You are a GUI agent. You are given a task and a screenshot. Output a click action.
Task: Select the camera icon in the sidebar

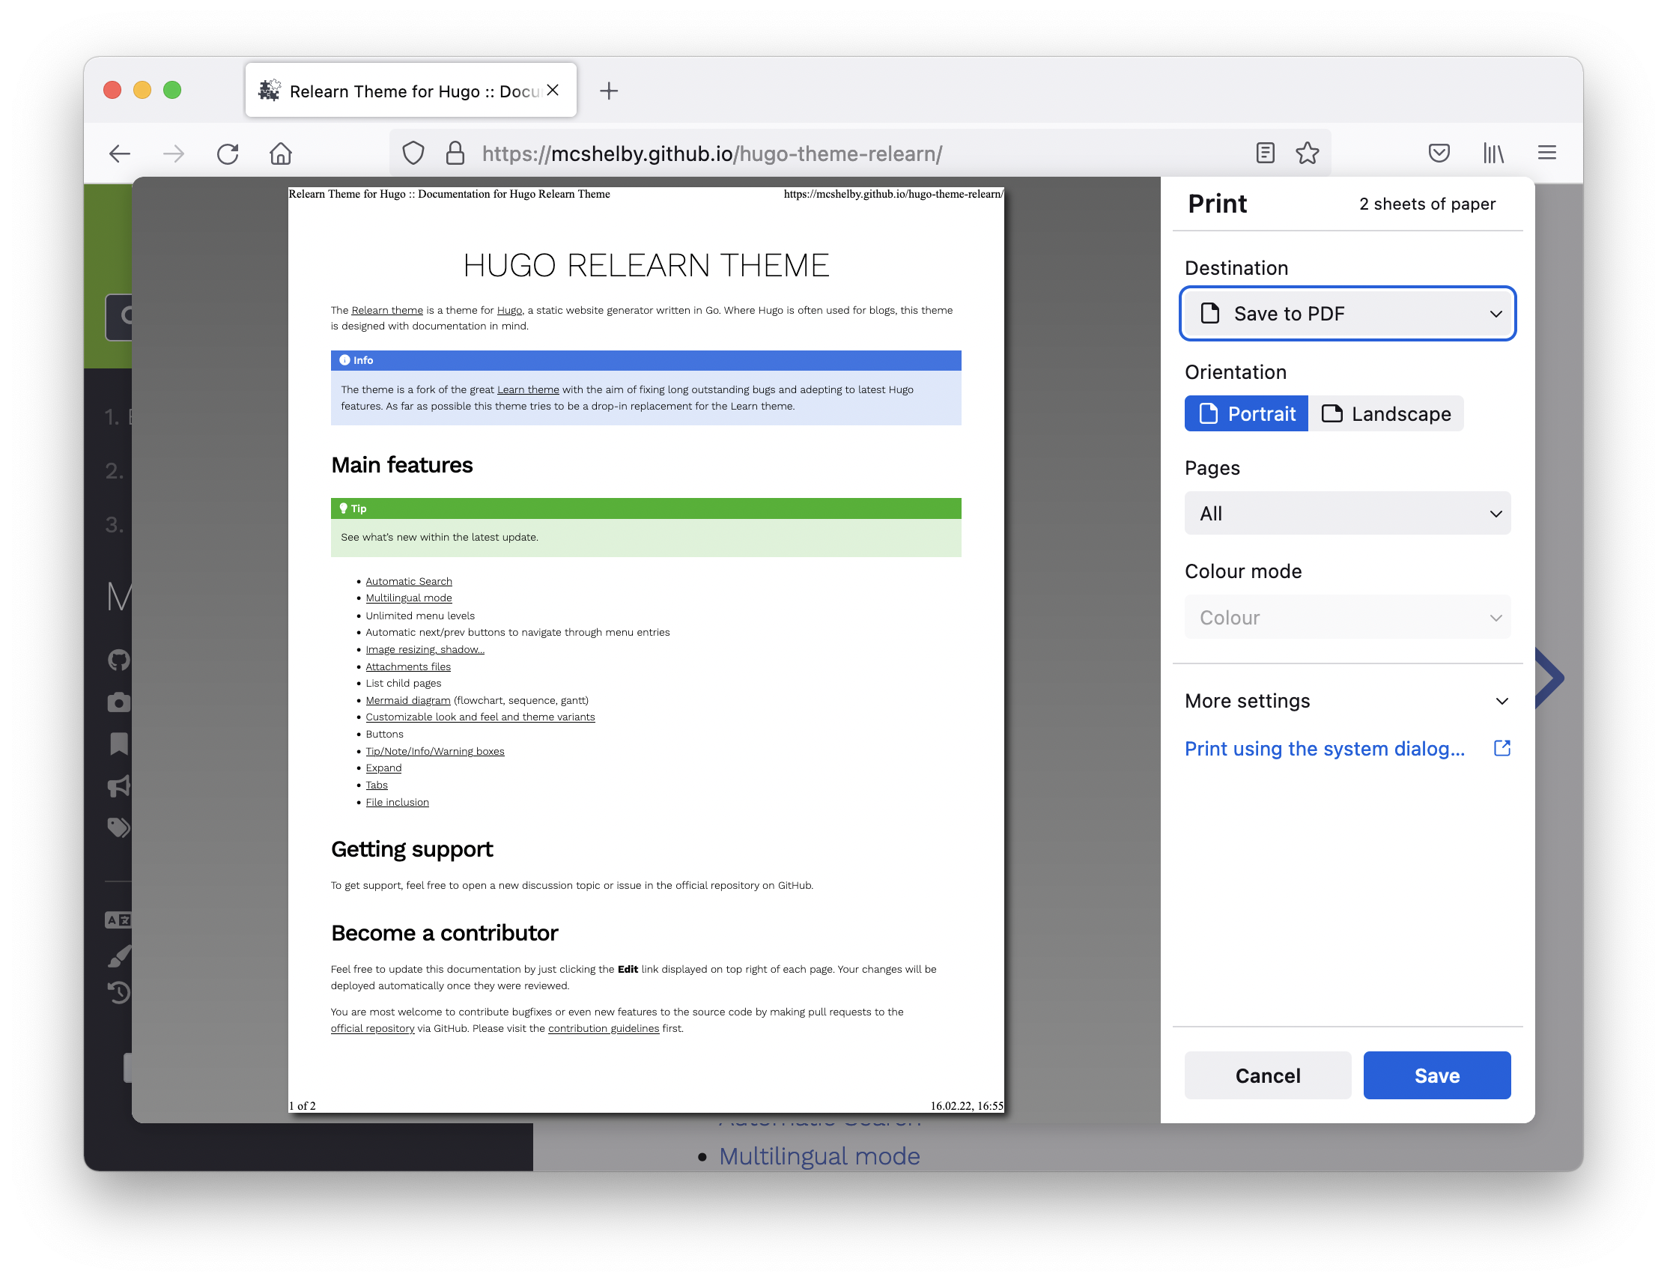[x=119, y=703]
